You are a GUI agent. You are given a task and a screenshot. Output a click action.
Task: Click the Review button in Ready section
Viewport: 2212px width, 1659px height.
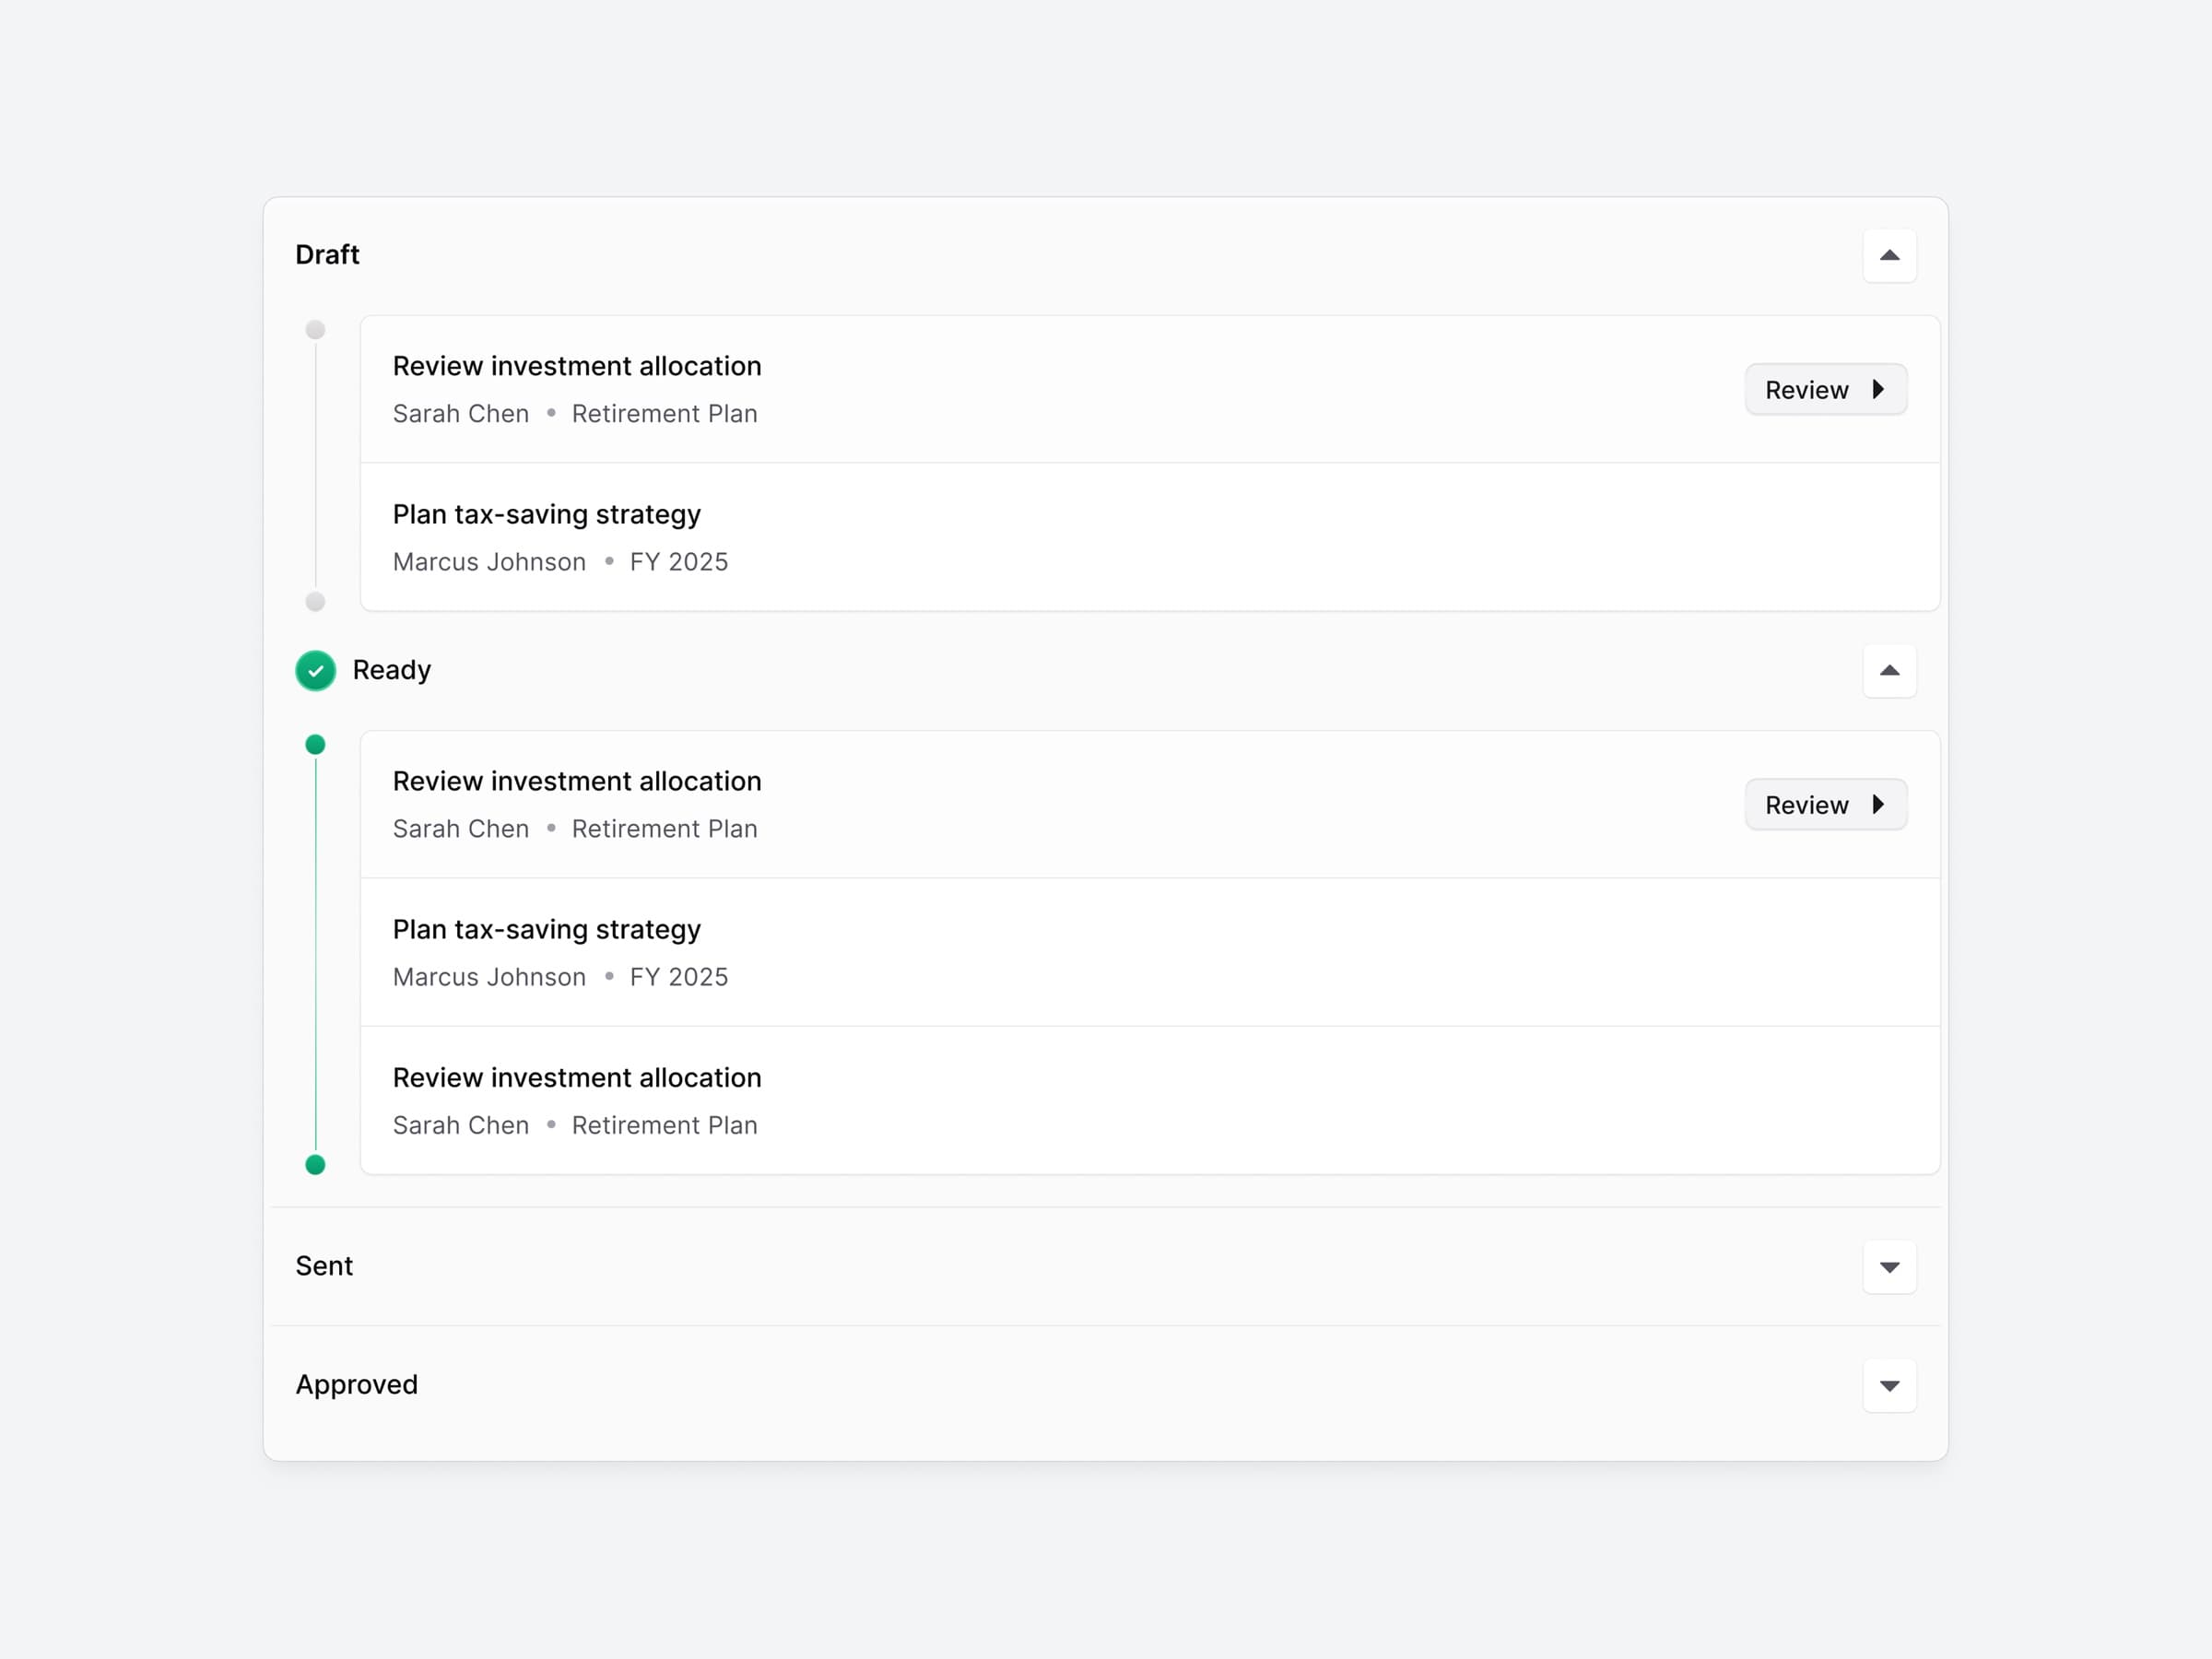[x=1826, y=804]
